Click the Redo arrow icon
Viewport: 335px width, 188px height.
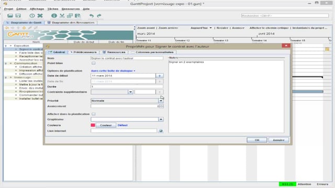(99, 16)
